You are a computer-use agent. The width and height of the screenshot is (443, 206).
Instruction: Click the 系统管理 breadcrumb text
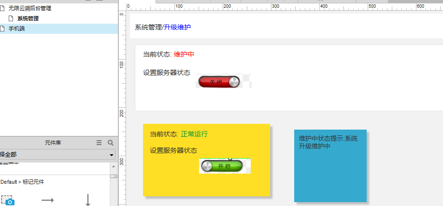click(x=148, y=28)
